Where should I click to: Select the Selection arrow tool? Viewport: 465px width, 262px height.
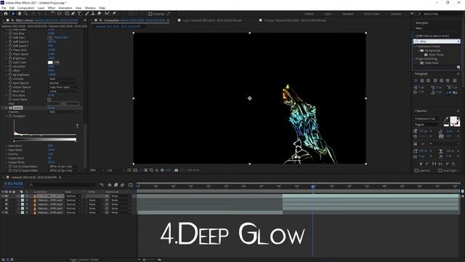(13, 14)
